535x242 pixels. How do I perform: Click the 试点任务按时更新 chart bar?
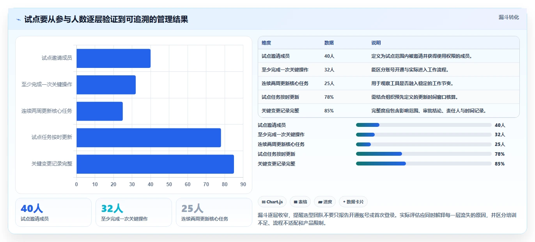pos(149,137)
